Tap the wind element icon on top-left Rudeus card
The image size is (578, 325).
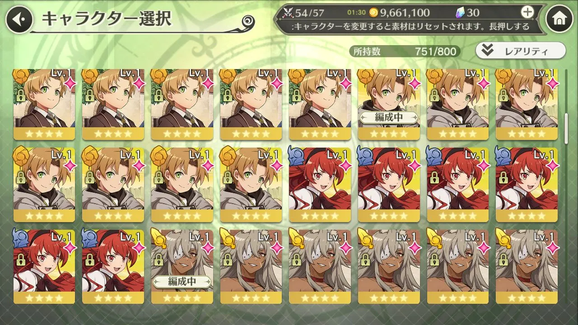click(19, 74)
